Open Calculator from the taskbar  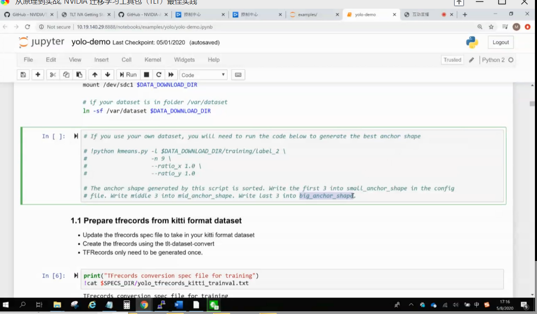(x=127, y=305)
